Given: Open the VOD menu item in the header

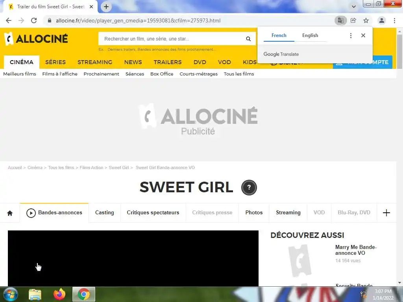Looking at the screenshot, I should click(x=224, y=62).
